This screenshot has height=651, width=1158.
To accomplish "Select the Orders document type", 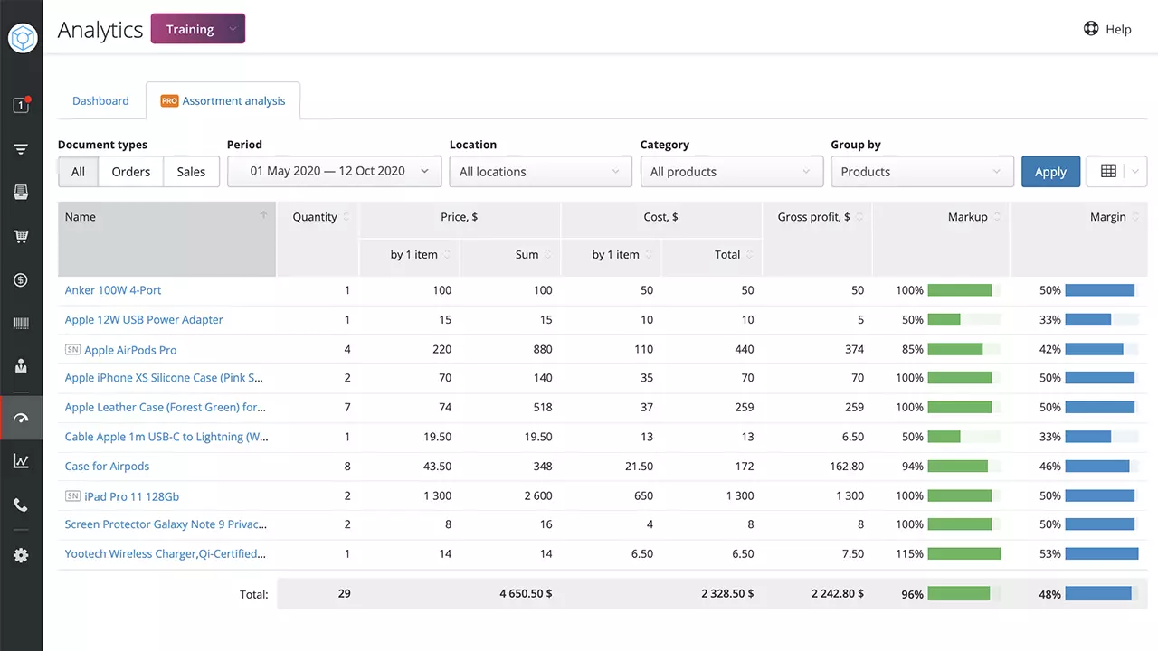I will point(131,172).
